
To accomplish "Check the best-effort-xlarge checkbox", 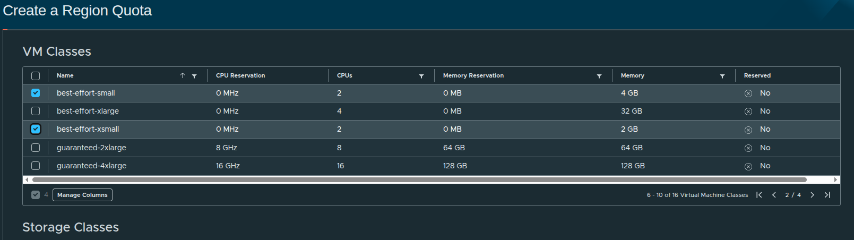I will point(36,111).
